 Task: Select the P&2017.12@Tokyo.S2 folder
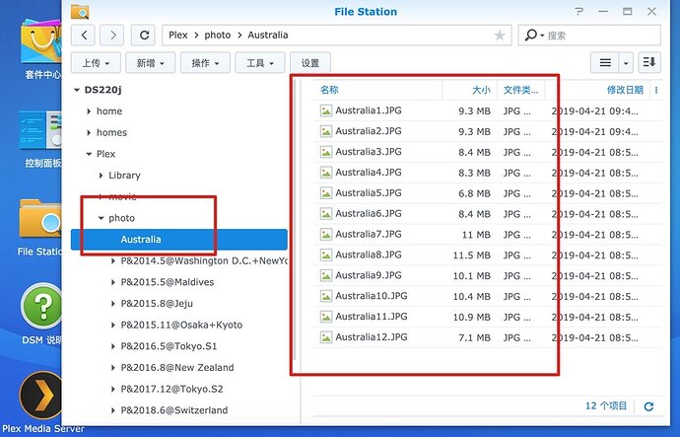(171, 389)
